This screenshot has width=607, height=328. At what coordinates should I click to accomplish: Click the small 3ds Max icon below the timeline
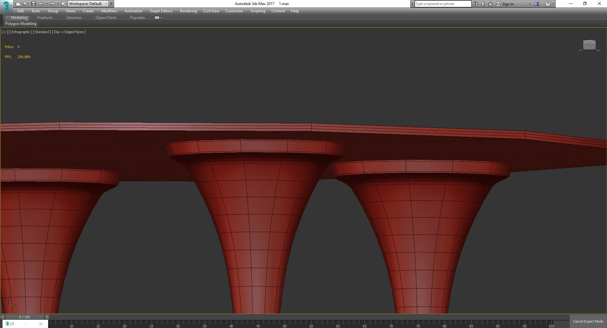click(8, 324)
